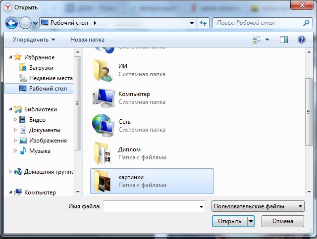Image resolution: width=317 pixels, height=239 pixels.
Task: Click the Видео film icon
Action: 23,120
